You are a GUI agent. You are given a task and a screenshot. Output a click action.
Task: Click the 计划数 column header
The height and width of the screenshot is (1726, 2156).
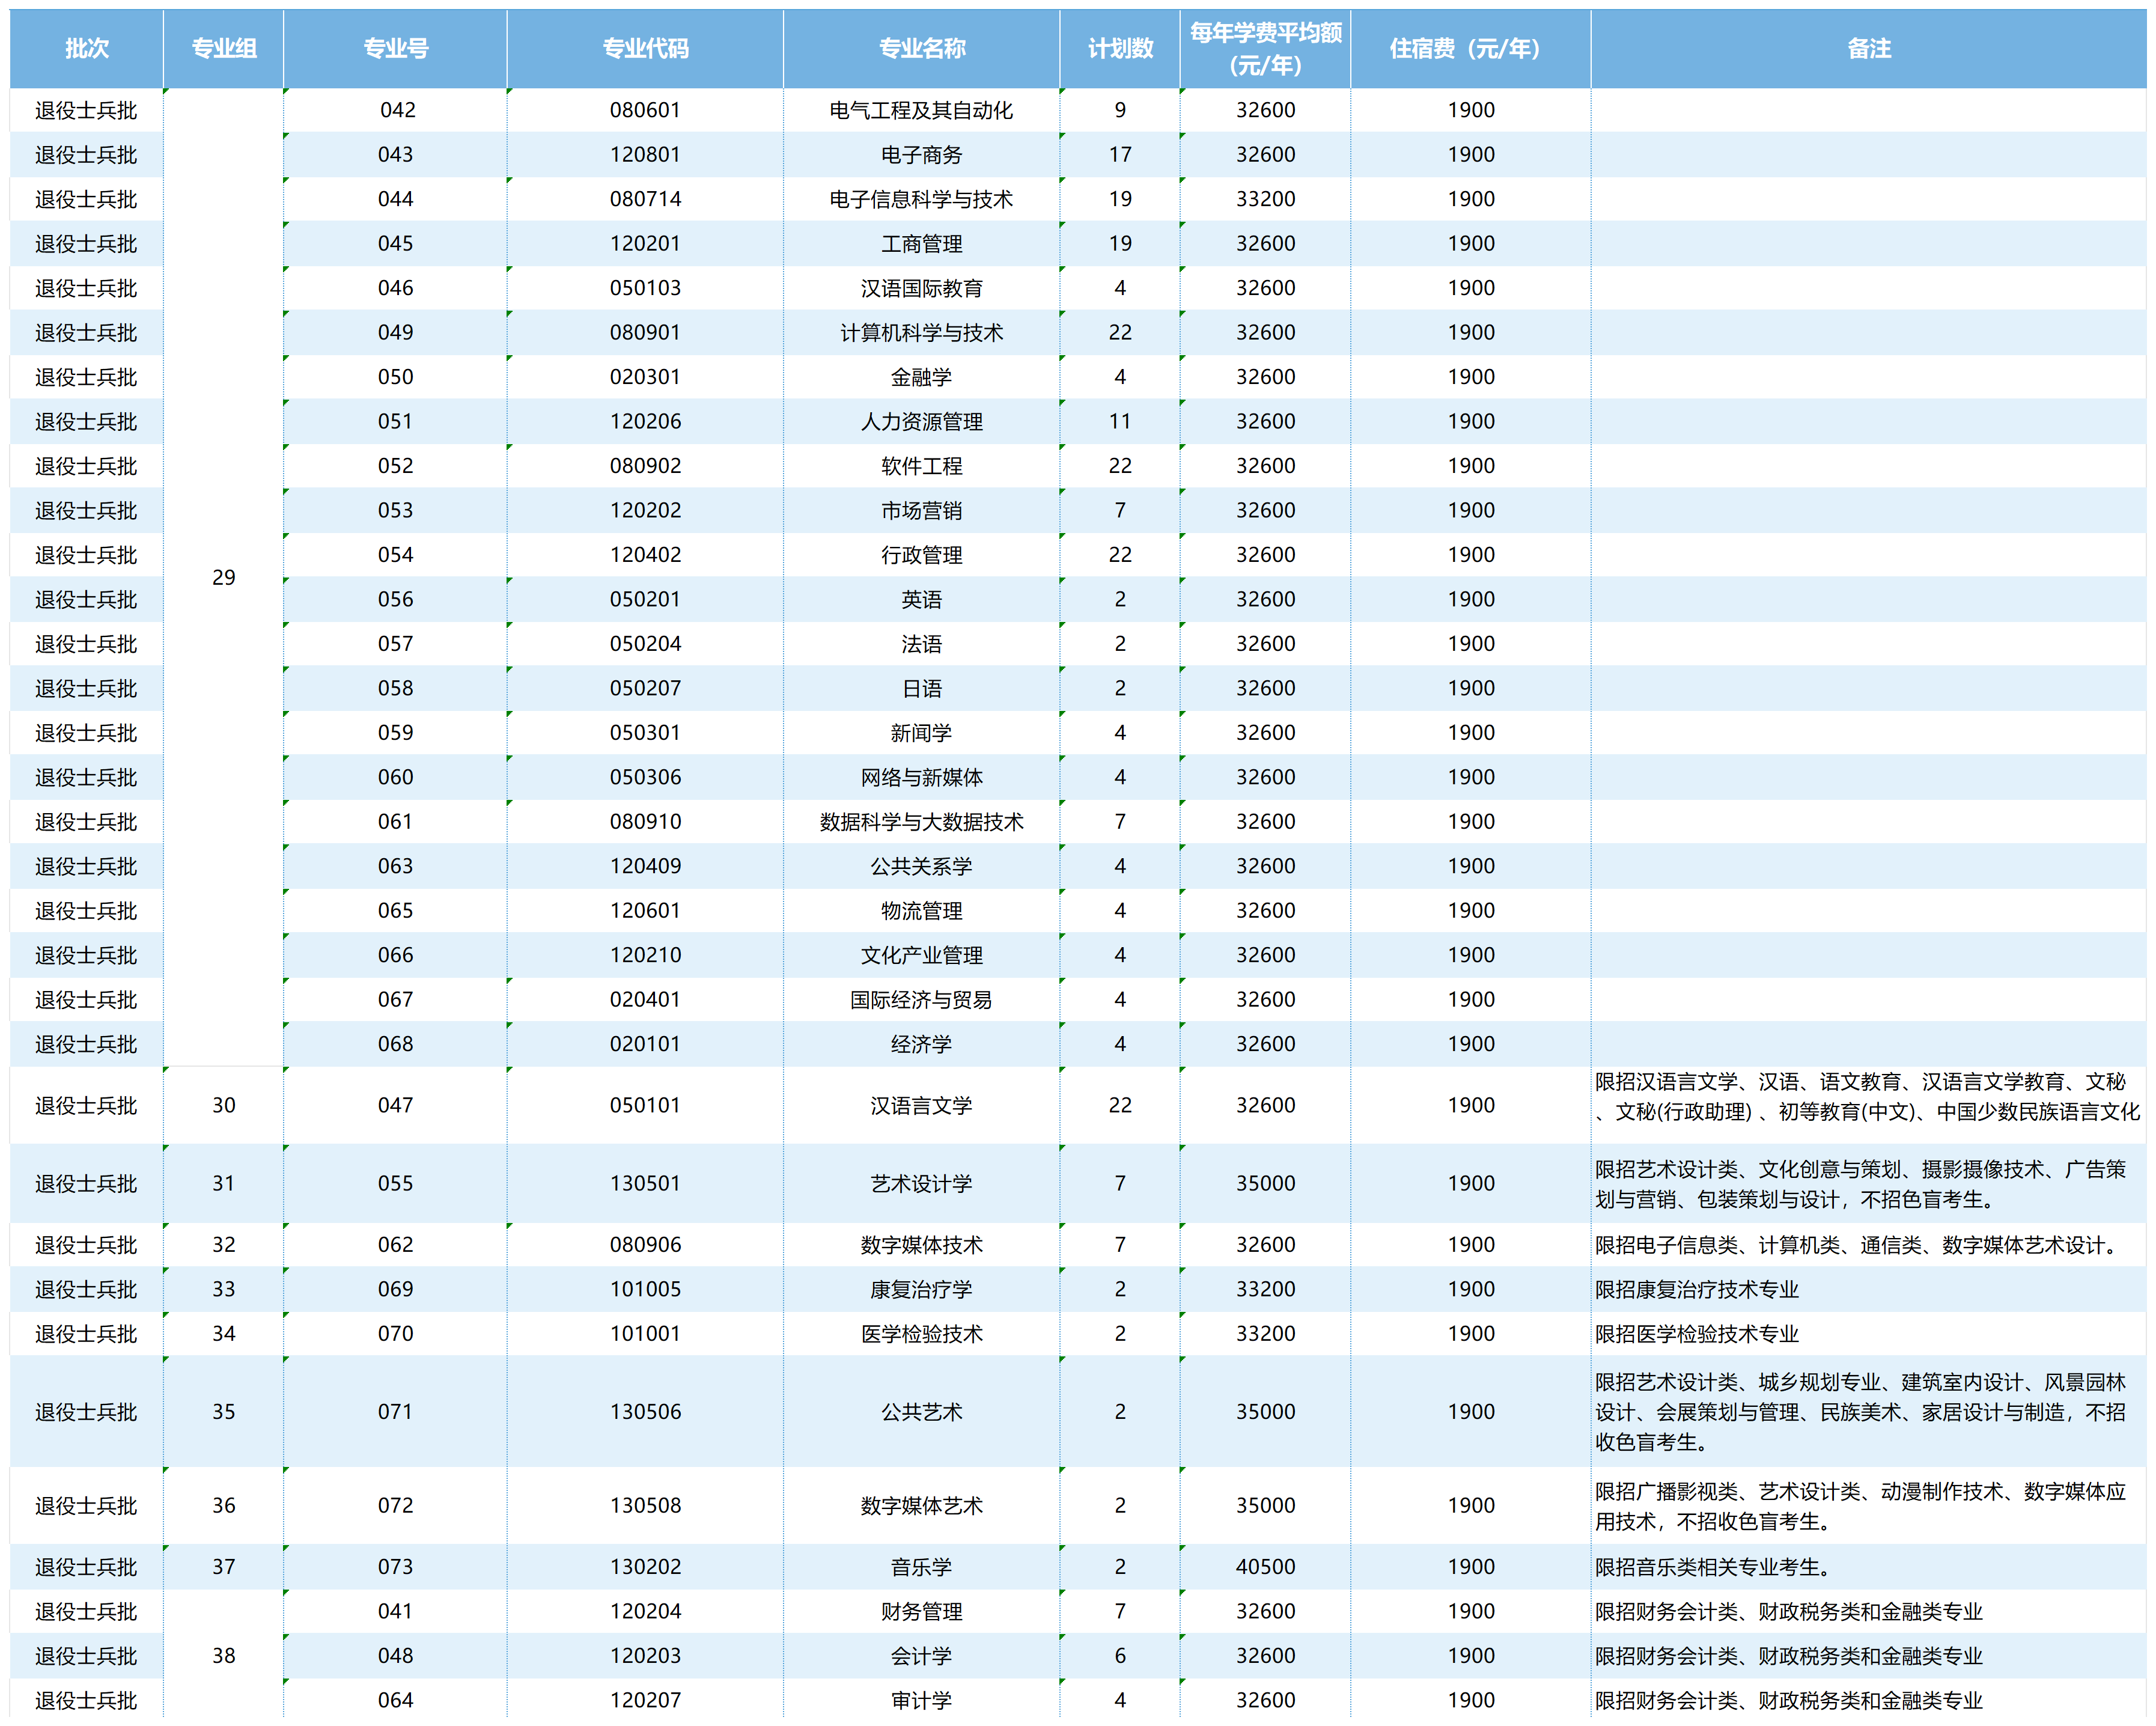[1120, 48]
